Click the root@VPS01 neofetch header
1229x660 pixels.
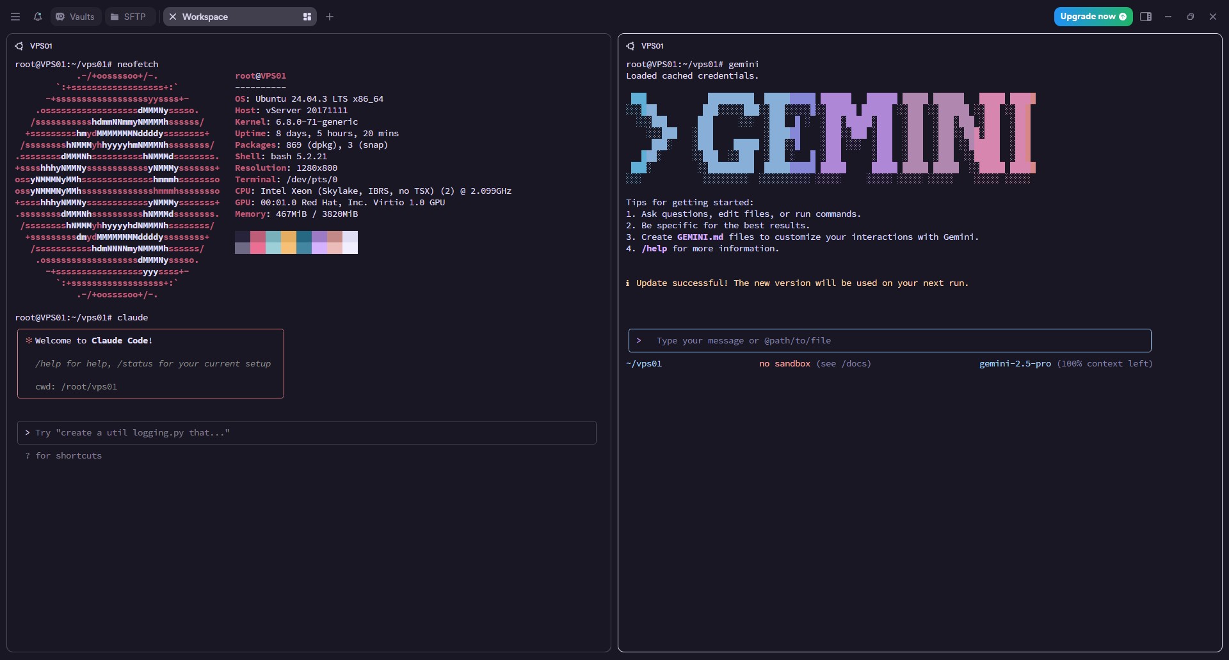(x=261, y=75)
